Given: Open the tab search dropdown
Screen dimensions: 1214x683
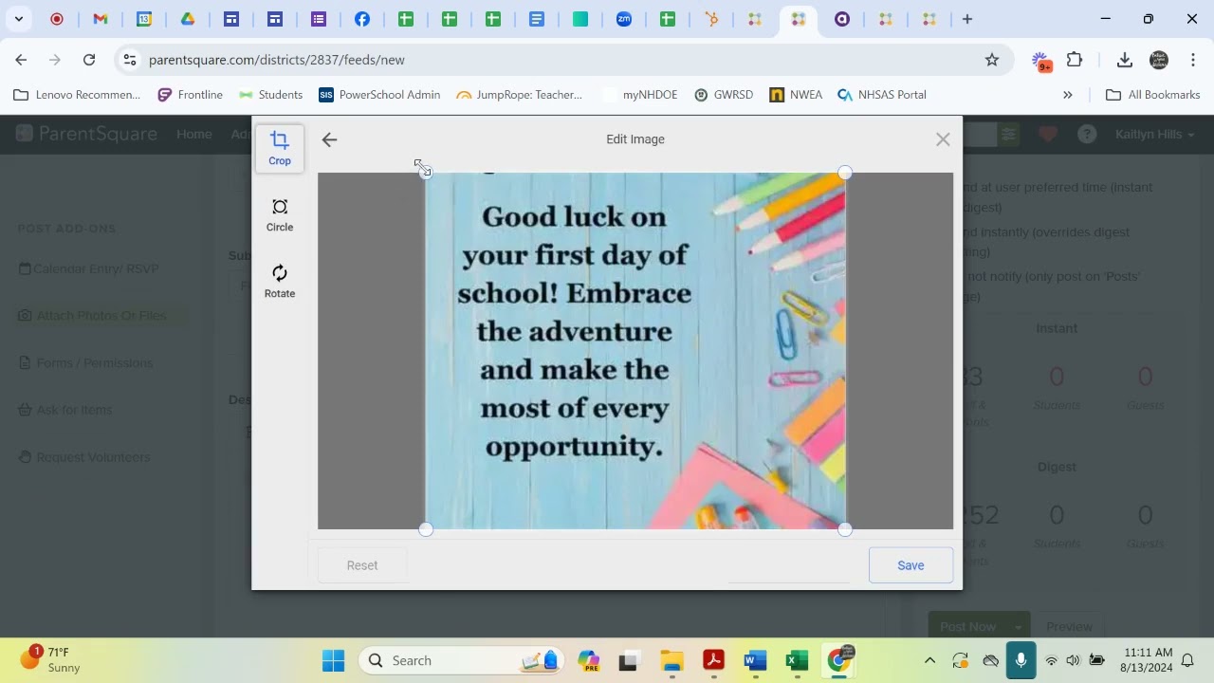Looking at the screenshot, I should click(18, 19).
